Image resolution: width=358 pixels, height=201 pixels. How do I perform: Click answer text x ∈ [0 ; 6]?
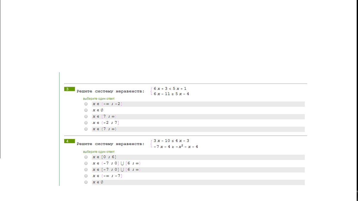click(x=104, y=157)
